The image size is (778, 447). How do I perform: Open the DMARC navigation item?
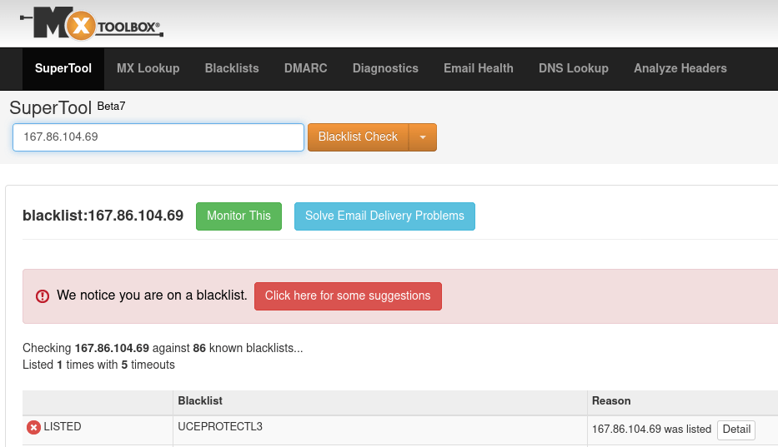305,68
